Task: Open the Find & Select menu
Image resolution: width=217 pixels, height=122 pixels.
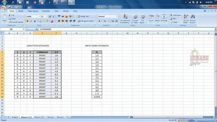Action: [193, 19]
